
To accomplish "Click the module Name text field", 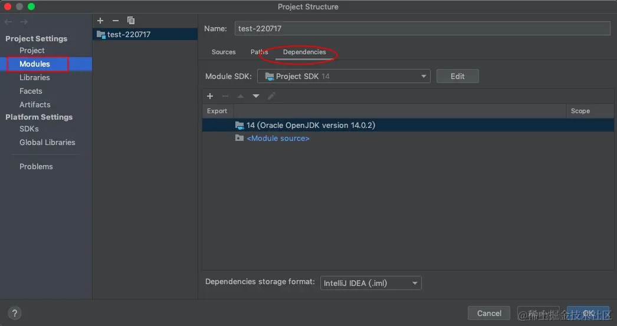I will [422, 28].
